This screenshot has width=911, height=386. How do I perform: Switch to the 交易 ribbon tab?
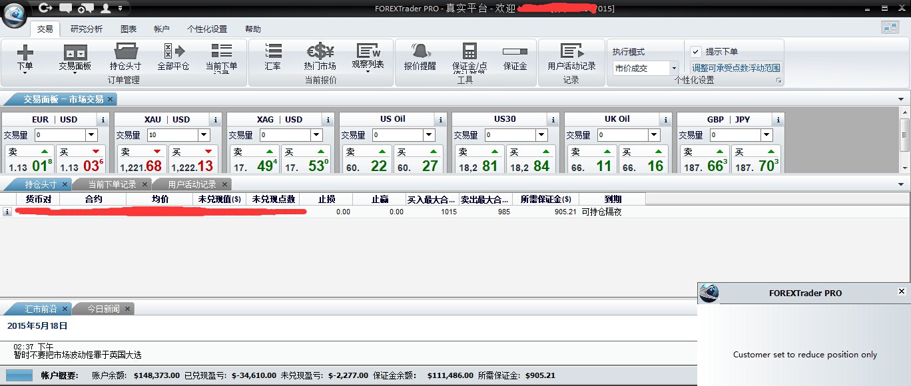[45, 29]
